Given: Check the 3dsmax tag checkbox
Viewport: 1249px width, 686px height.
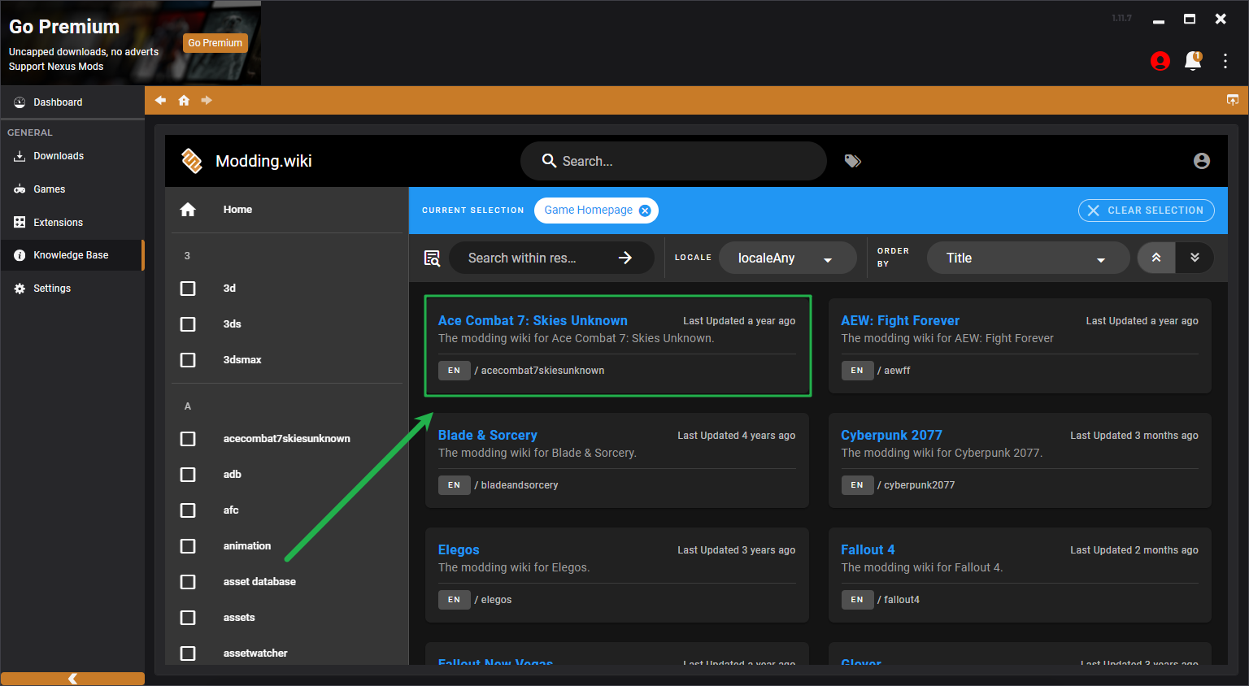Looking at the screenshot, I should 188,360.
